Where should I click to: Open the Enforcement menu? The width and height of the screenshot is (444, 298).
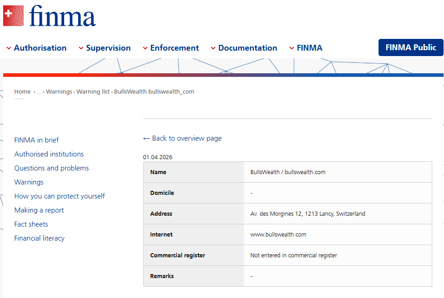coord(174,48)
